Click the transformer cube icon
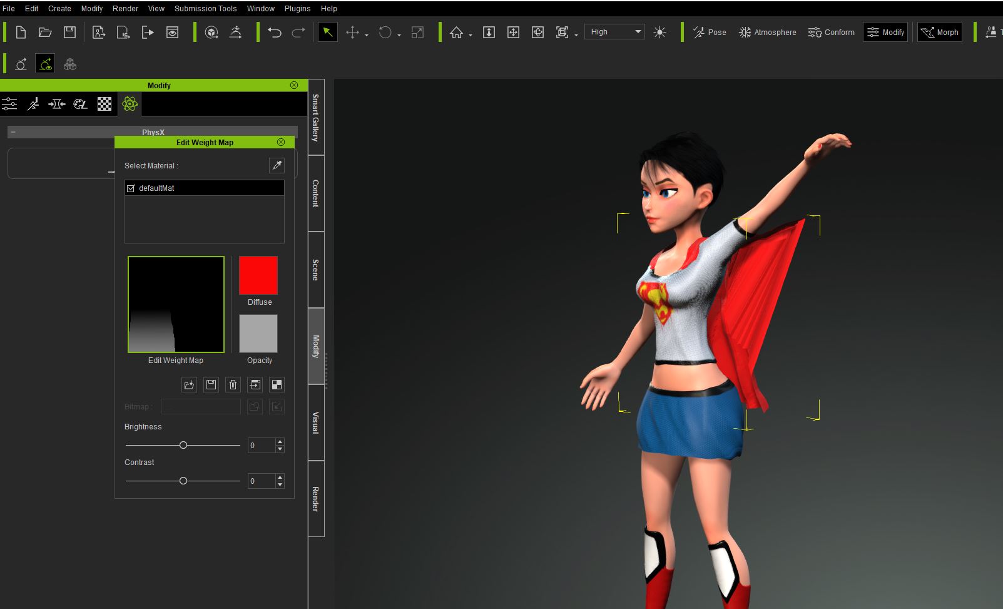The height and width of the screenshot is (609, 1003). [x=211, y=33]
